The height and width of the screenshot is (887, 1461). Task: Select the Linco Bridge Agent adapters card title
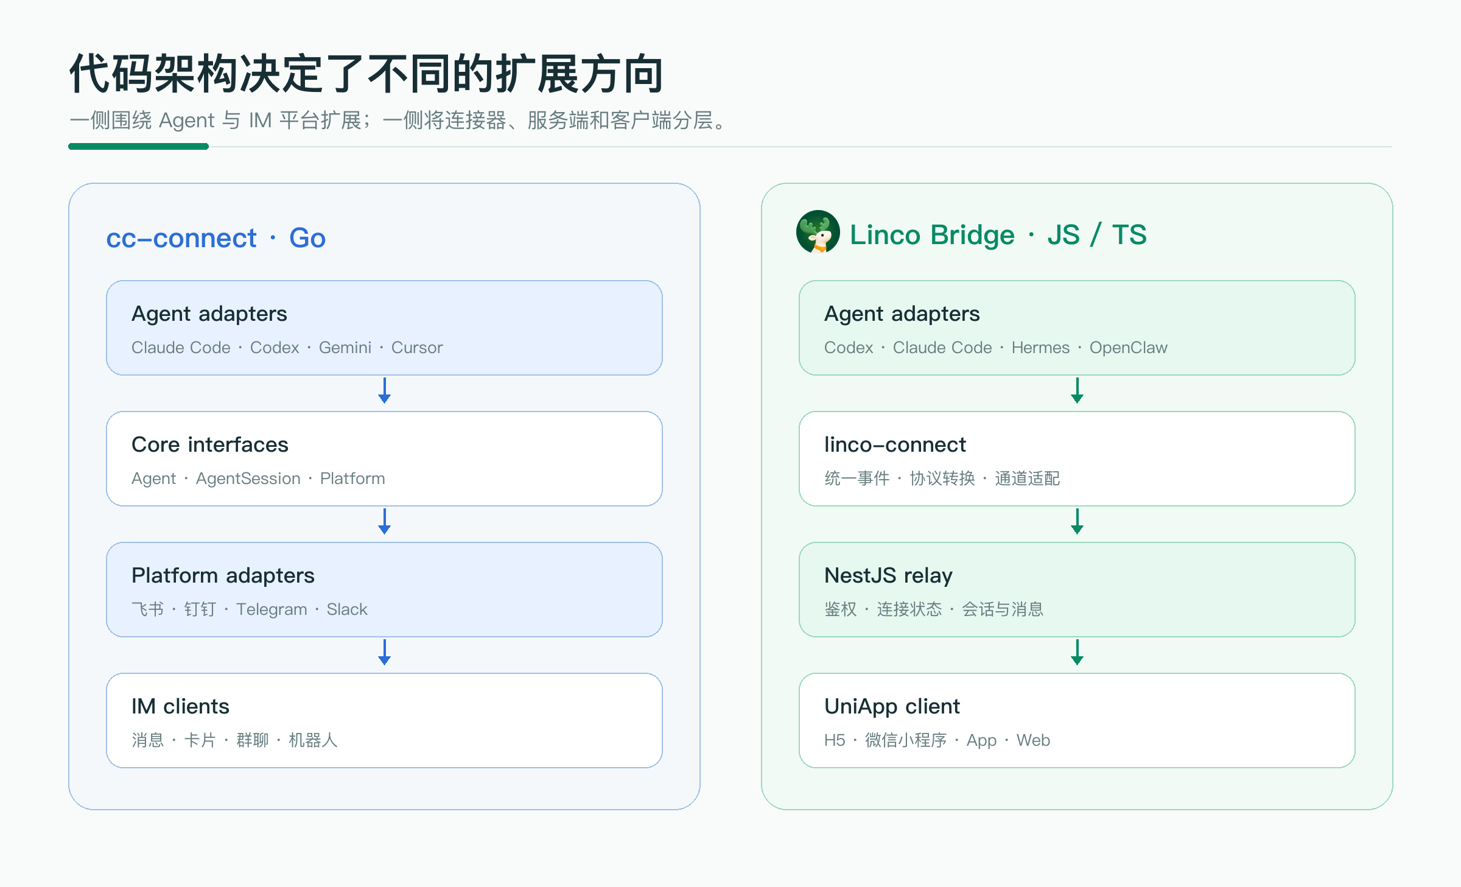point(902,314)
